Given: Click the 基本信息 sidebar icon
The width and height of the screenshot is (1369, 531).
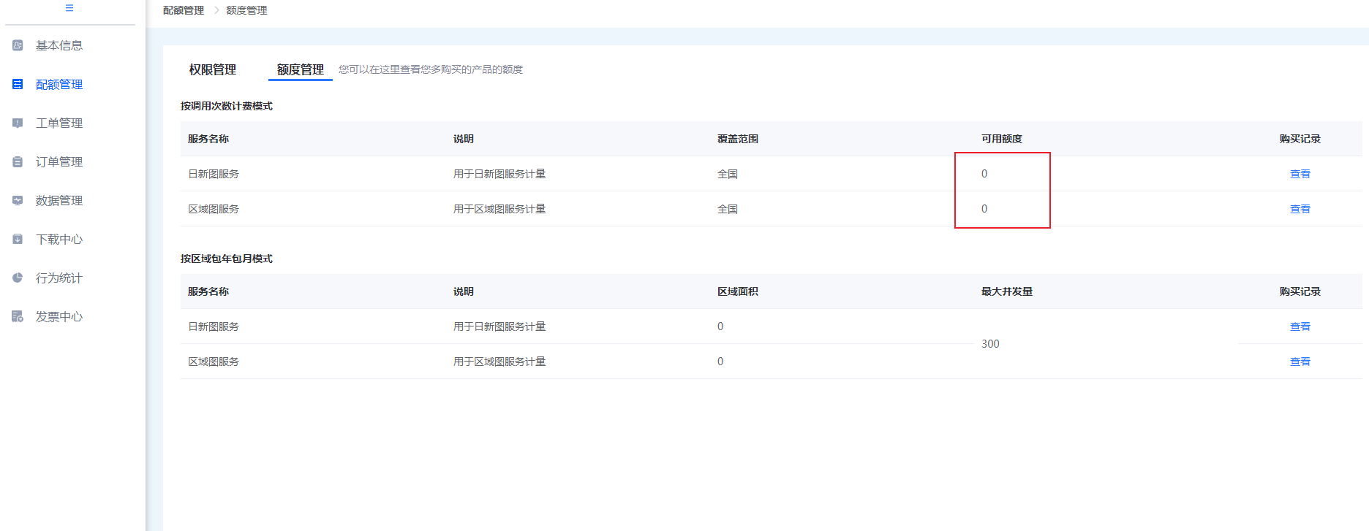Looking at the screenshot, I should coord(18,45).
